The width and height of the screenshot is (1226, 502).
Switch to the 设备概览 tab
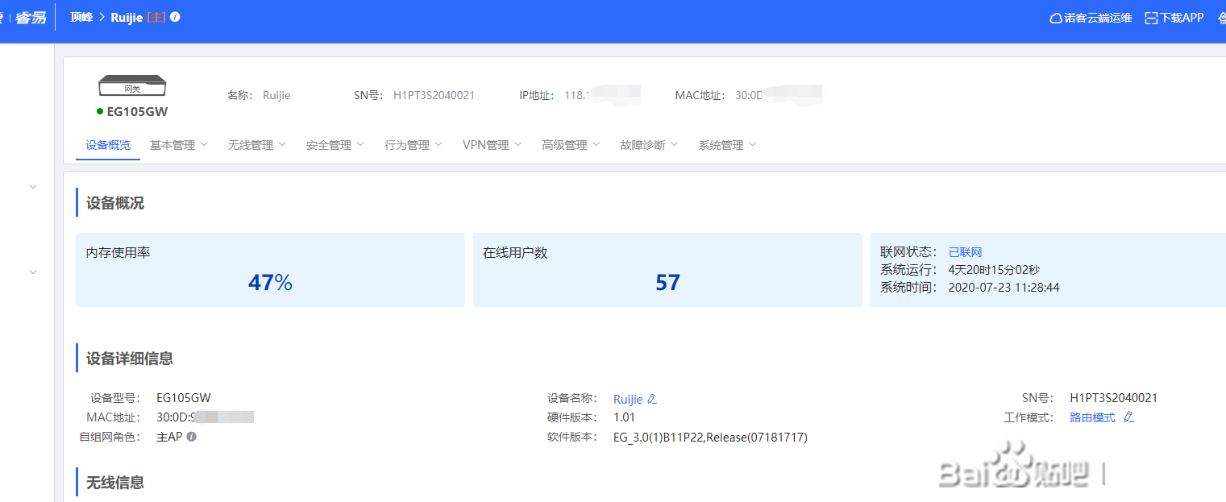(108, 145)
